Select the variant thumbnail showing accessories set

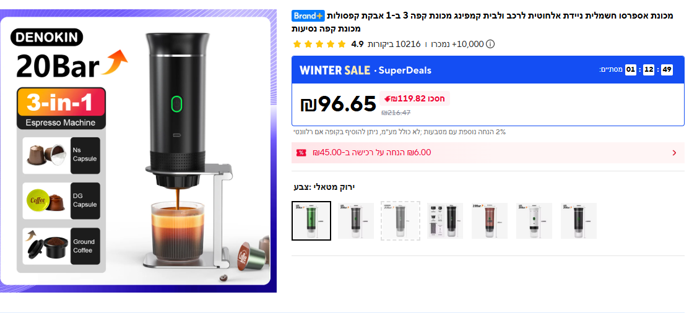point(445,221)
